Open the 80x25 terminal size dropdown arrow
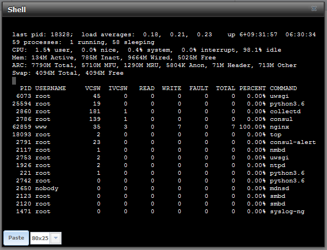This screenshot has width=327, height=250. click(56, 238)
